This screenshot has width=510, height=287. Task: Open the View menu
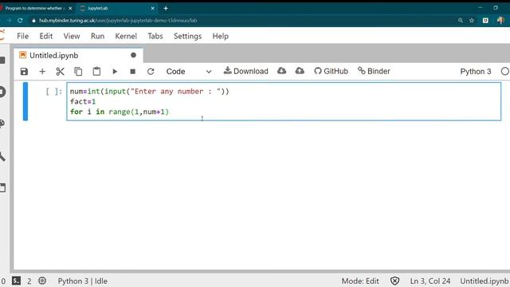click(72, 36)
